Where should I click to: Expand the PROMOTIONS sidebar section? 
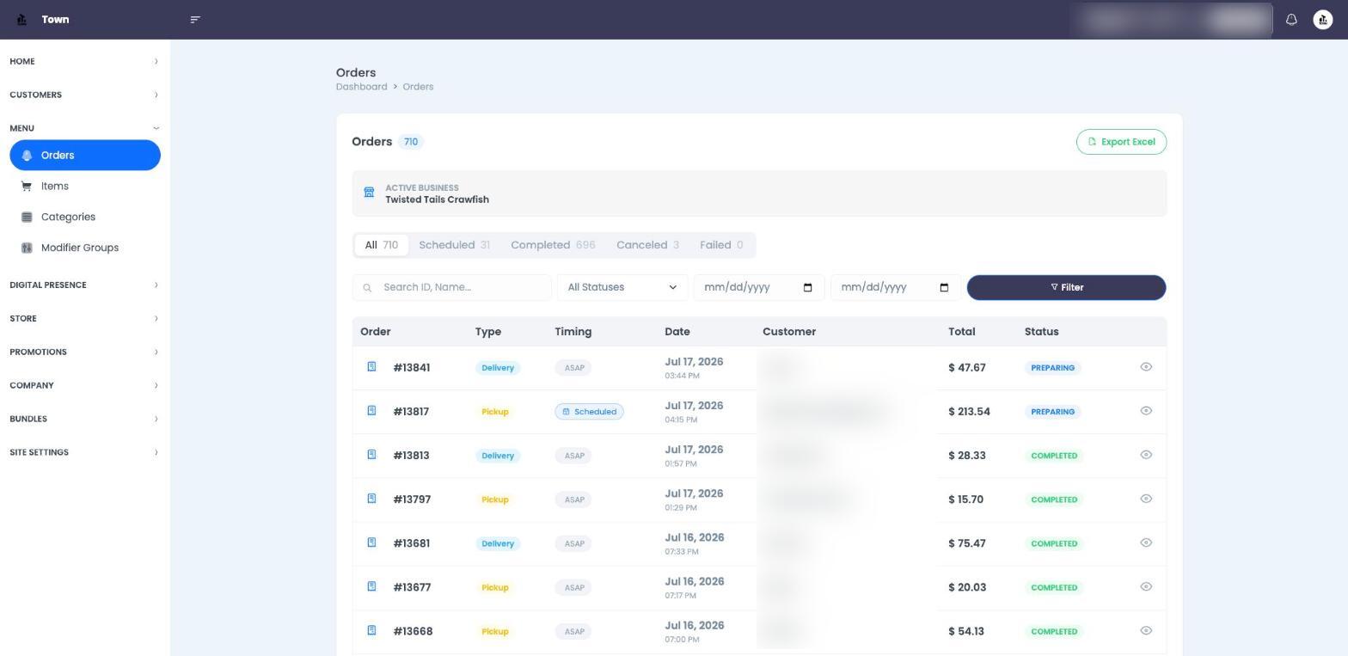tap(84, 352)
